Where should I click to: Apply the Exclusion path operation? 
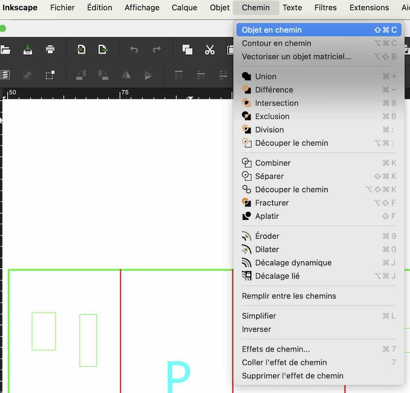coord(319,116)
